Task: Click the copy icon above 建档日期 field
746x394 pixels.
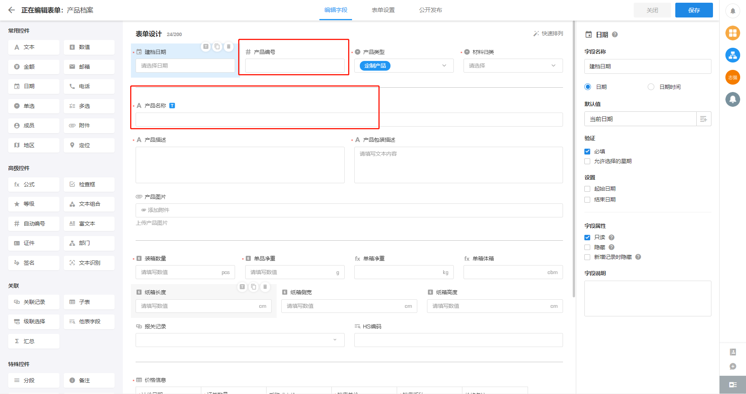Action: pyautogui.click(x=217, y=47)
